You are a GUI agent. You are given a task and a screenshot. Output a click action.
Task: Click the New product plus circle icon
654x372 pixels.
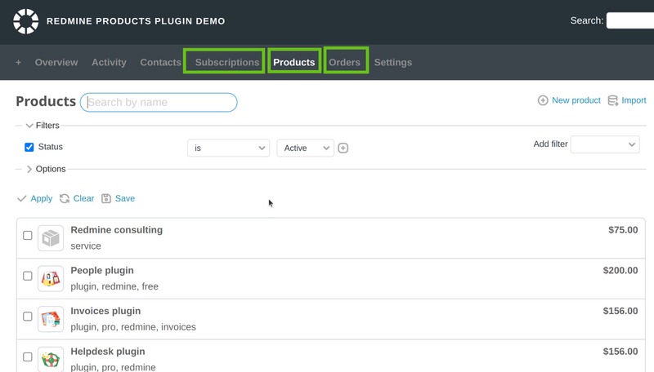point(543,100)
